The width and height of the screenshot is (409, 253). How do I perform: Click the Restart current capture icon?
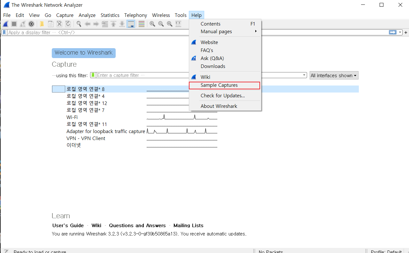point(23,24)
